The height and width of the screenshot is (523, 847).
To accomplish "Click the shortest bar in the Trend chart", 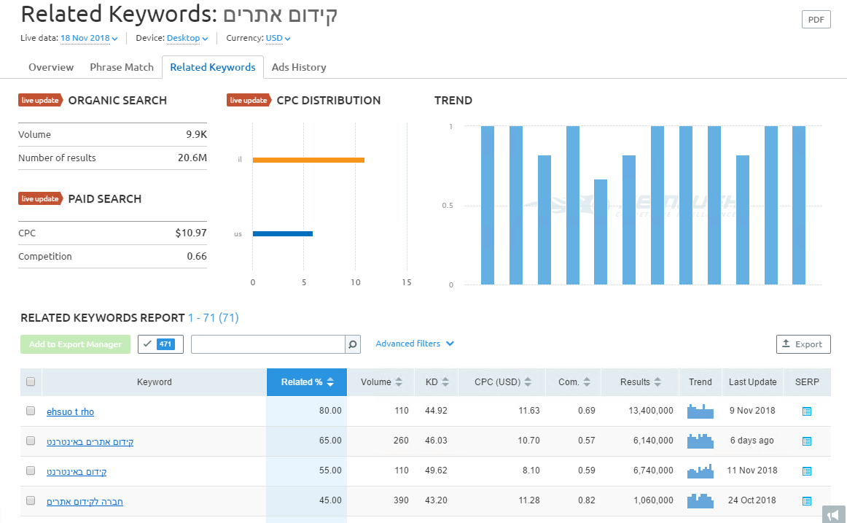I will click(x=601, y=232).
